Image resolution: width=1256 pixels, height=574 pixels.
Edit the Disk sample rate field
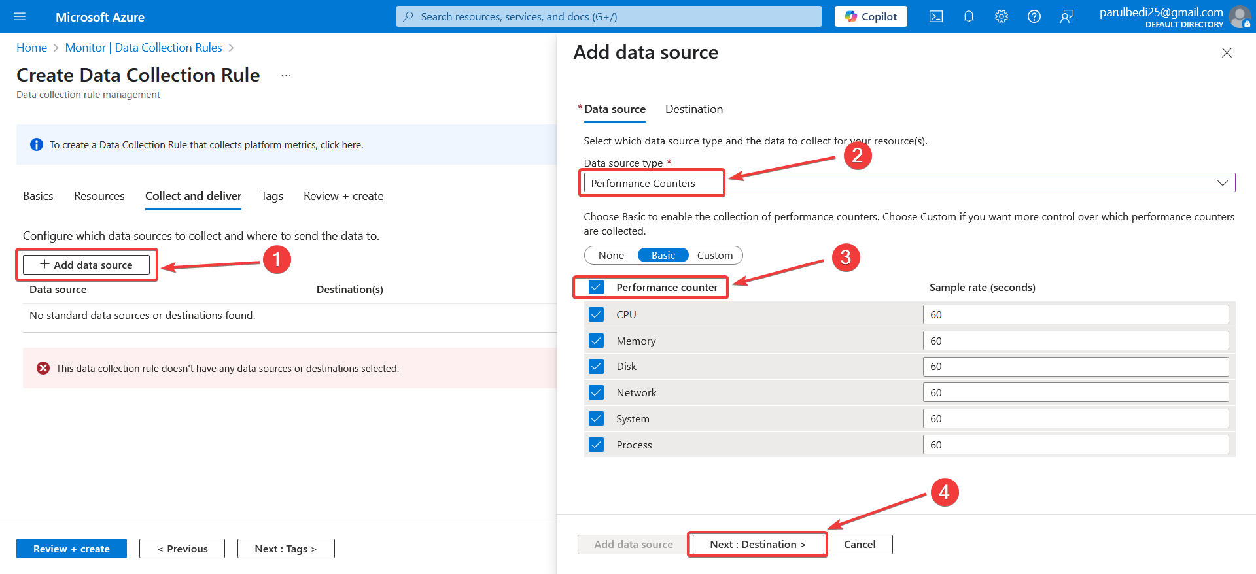[x=1075, y=366]
